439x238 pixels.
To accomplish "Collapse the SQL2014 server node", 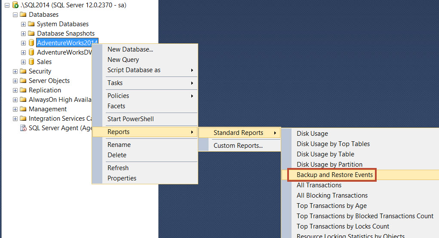I will 7,5.
